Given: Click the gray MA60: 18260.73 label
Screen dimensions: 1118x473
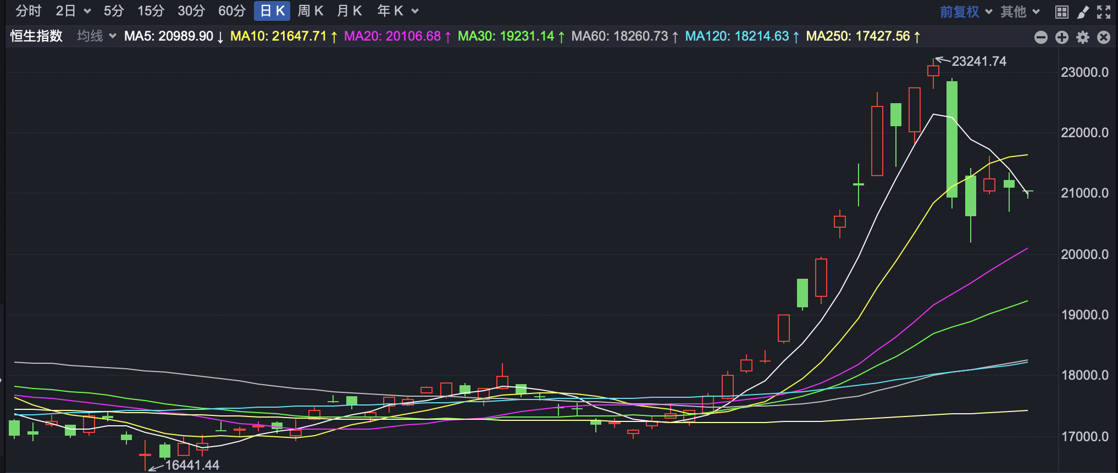Looking at the screenshot, I should coord(625,36).
